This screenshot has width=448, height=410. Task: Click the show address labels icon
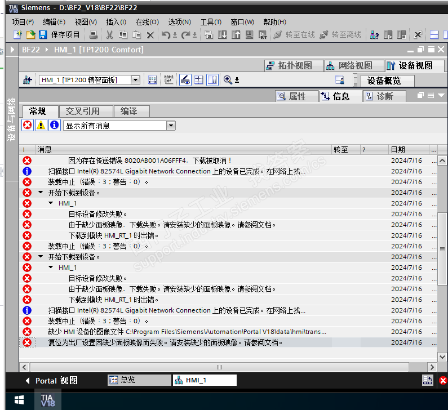(153, 80)
